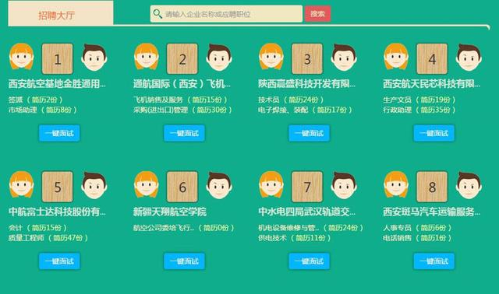Select the wooden number 4 tile
This screenshot has height=294, width=499.
432,59
